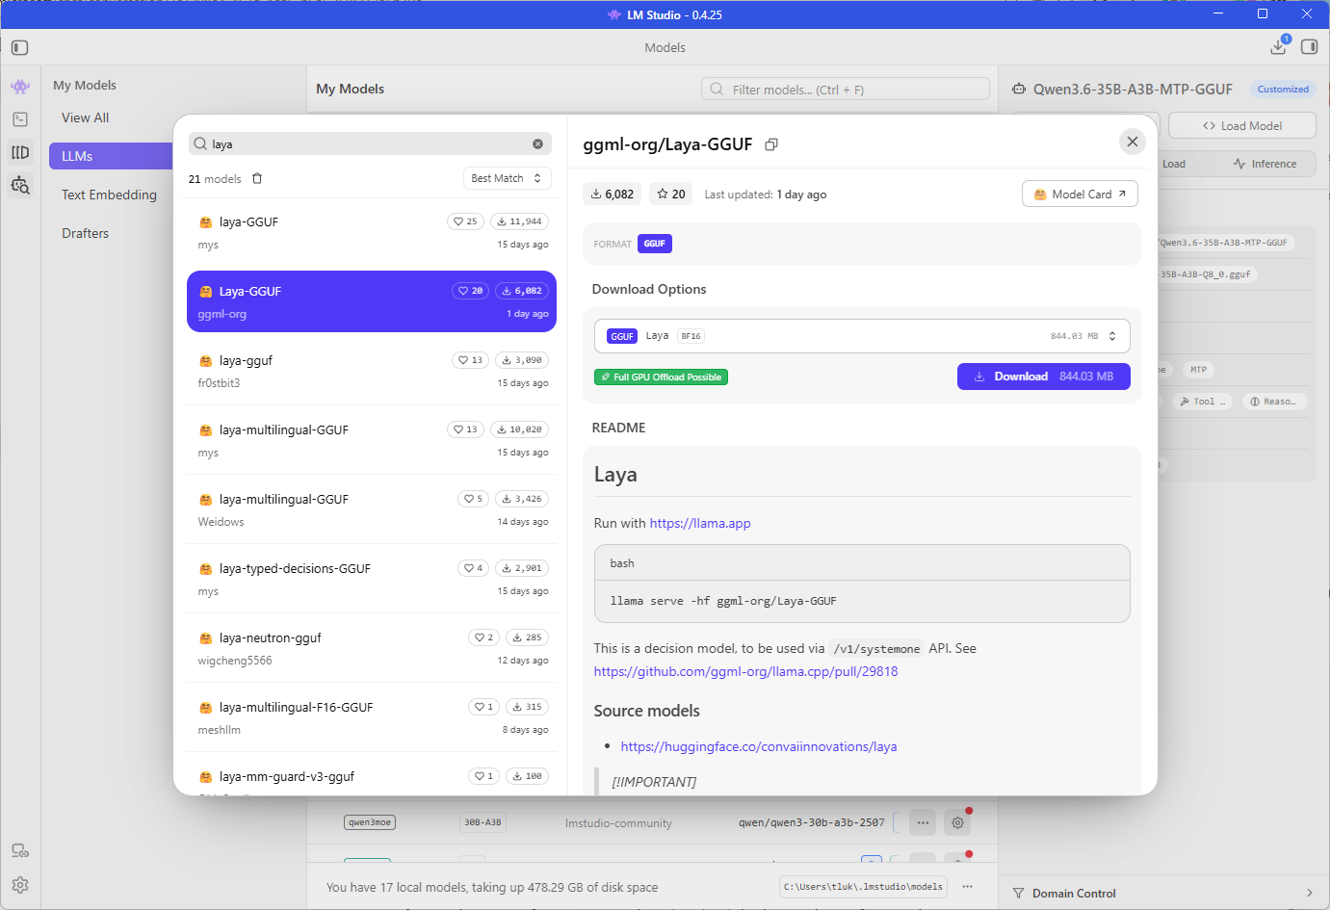Screen dimensions: 1330x910
Task: Open the llama.app link in README
Action: pos(700,523)
